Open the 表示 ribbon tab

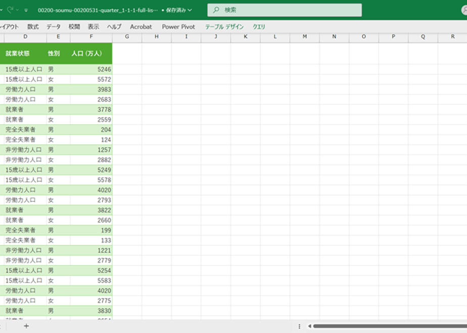point(93,27)
